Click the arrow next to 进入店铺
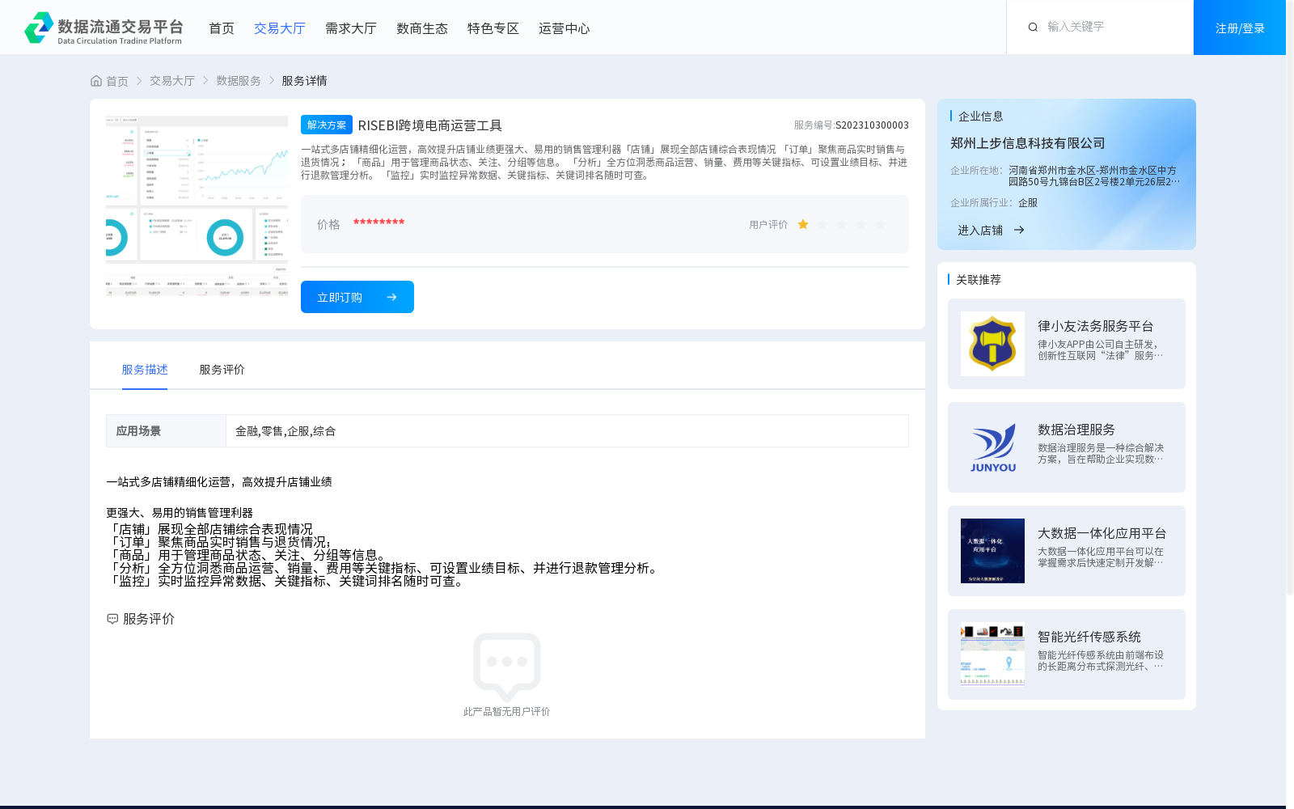Screen dimensions: 1294x809 pyautogui.click(x=1019, y=231)
